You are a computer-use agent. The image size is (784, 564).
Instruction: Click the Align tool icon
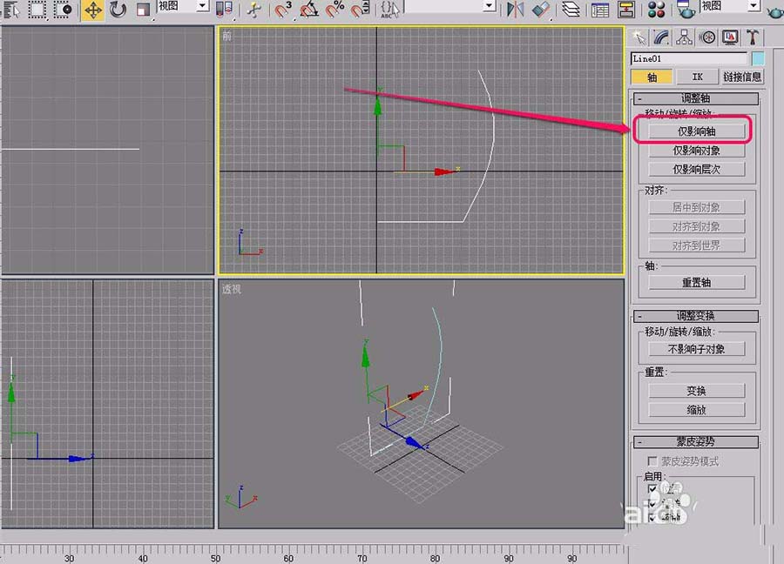coord(541,9)
